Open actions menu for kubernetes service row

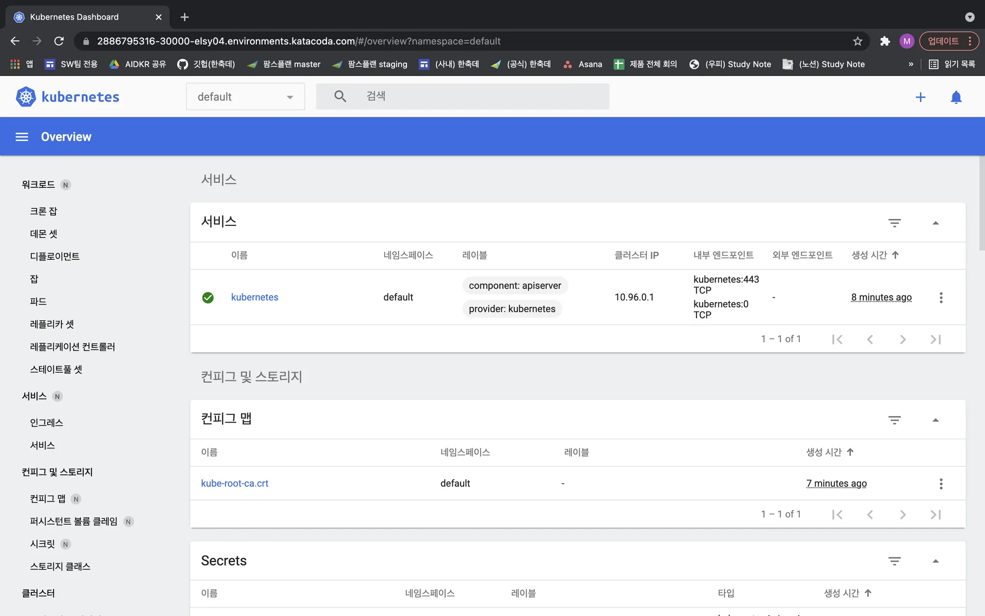point(941,297)
